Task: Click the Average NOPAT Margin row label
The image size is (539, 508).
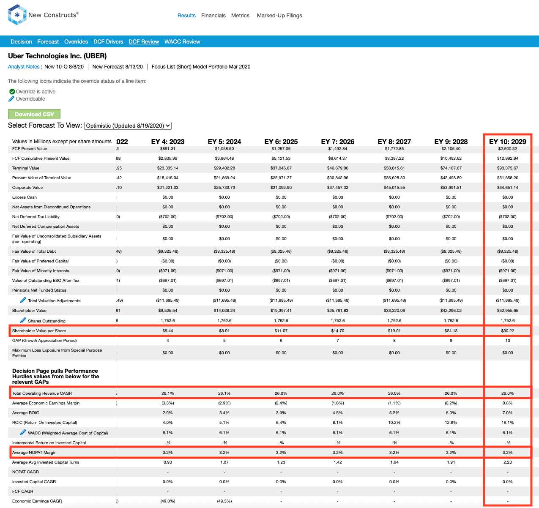Action: click(x=34, y=453)
